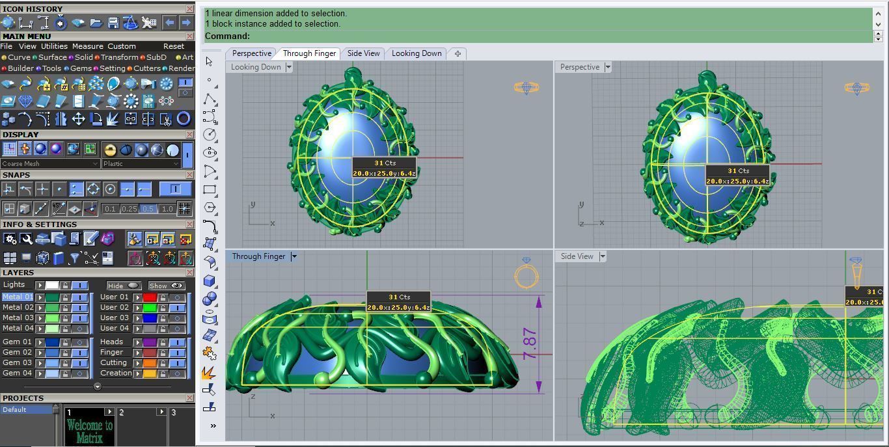Click the torus ring icon in Main Menu
The image size is (889, 447).
coord(184,118)
